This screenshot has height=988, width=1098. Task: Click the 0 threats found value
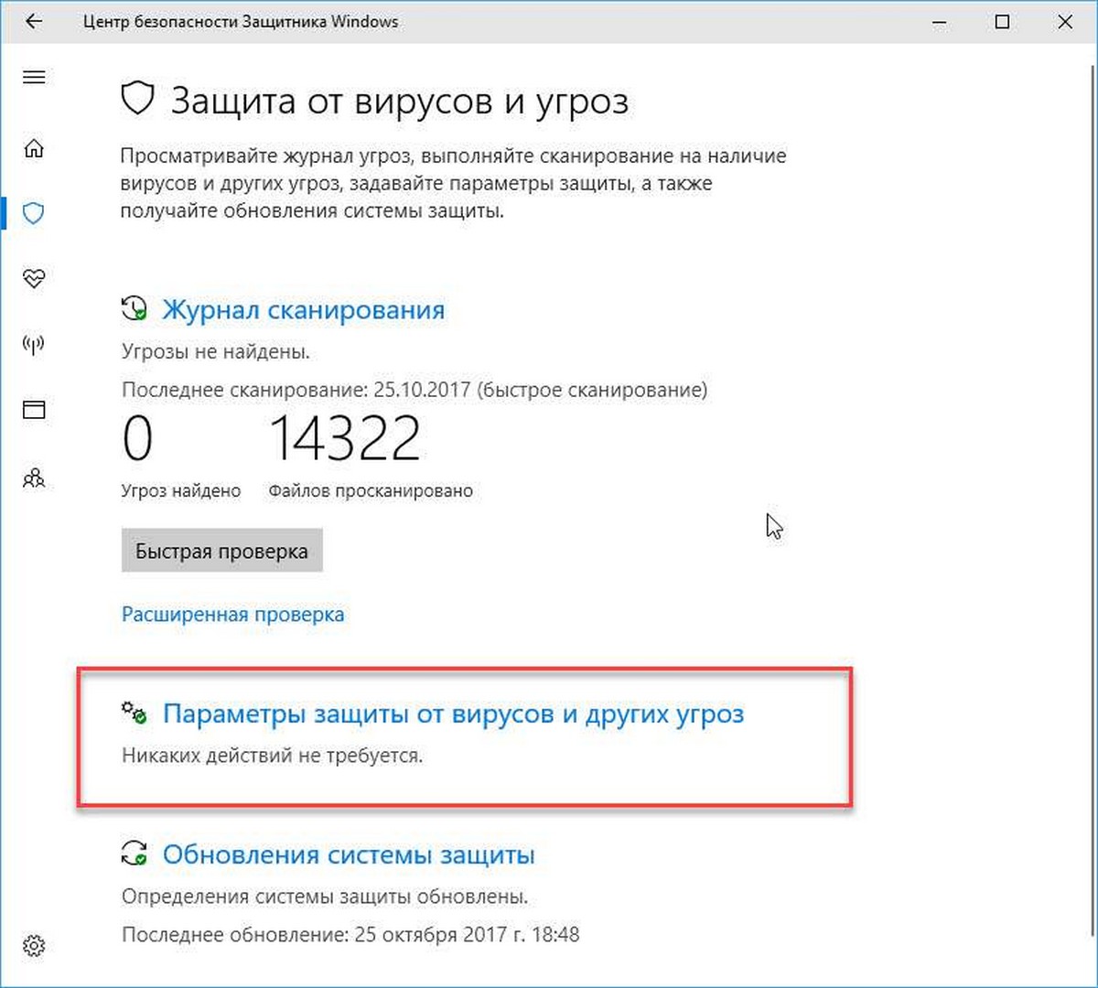click(x=137, y=438)
